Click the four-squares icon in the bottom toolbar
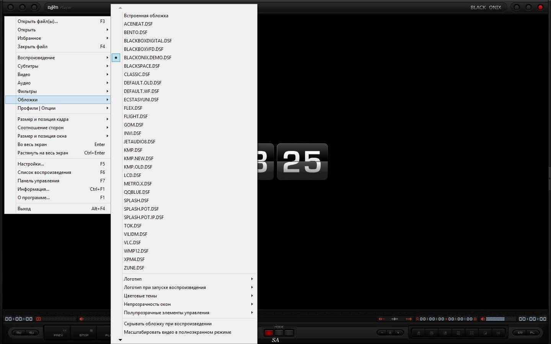551x344 pixels. [472, 333]
